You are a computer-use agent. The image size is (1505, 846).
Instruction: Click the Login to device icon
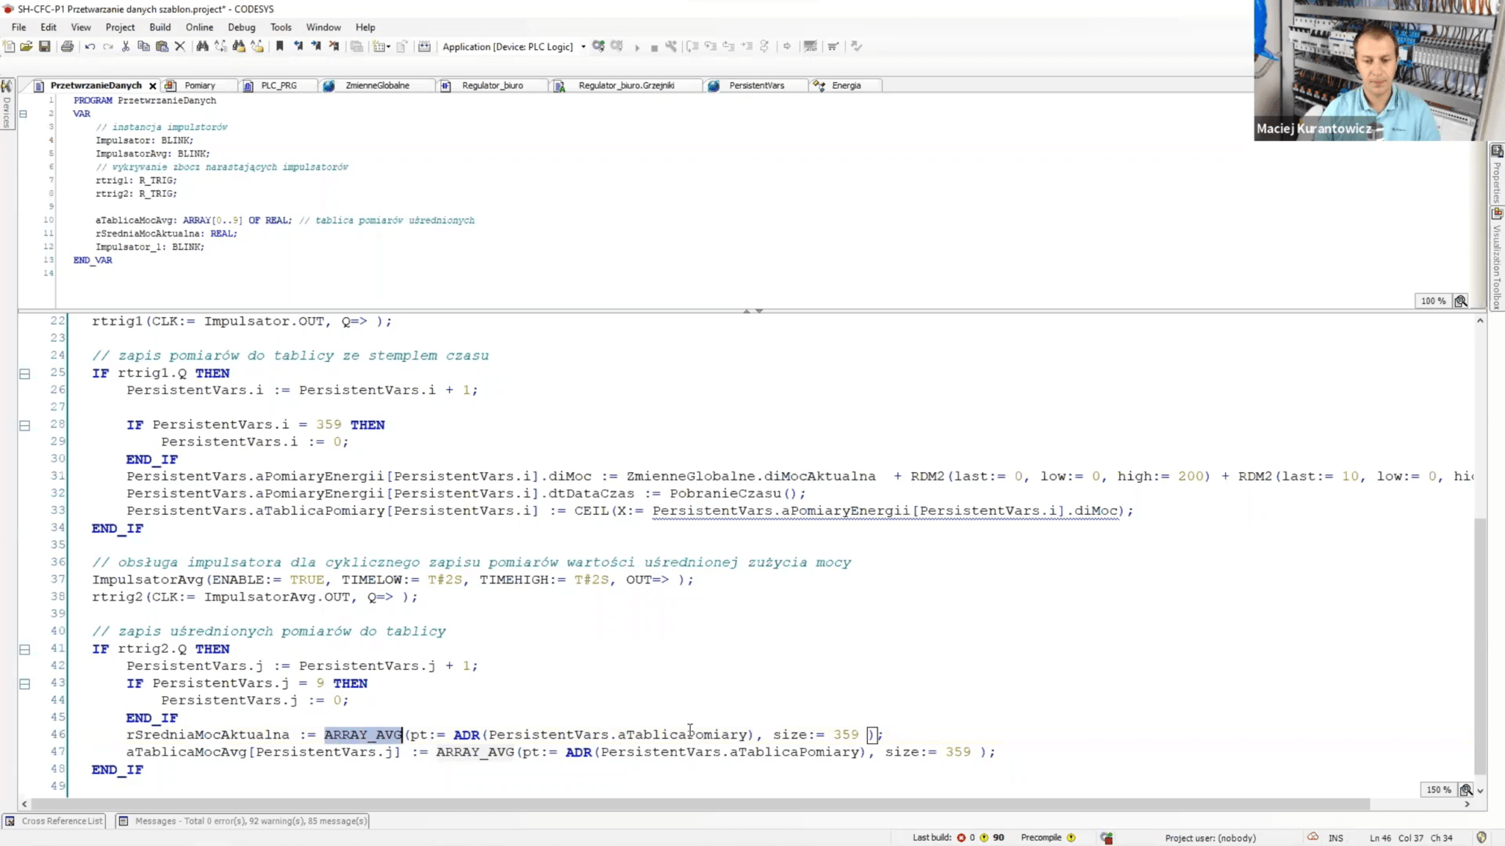598,46
